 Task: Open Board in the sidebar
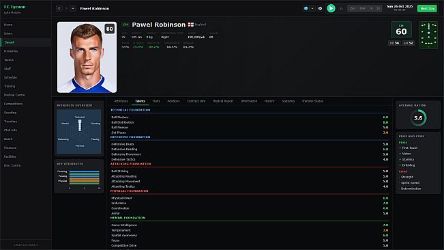click(26, 139)
